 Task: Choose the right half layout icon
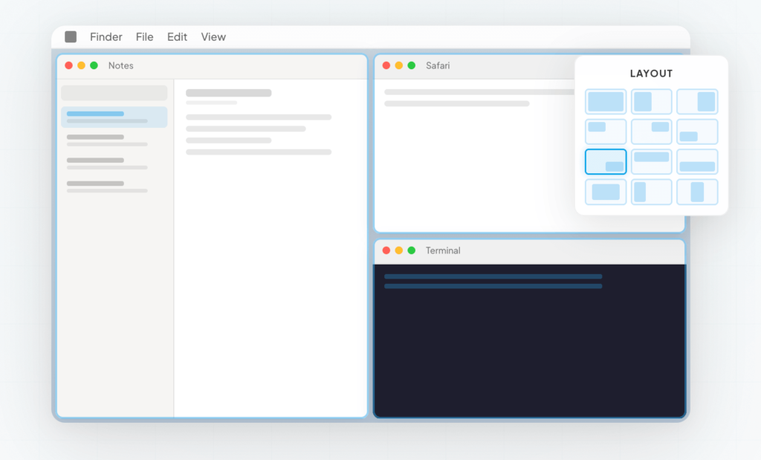697,102
